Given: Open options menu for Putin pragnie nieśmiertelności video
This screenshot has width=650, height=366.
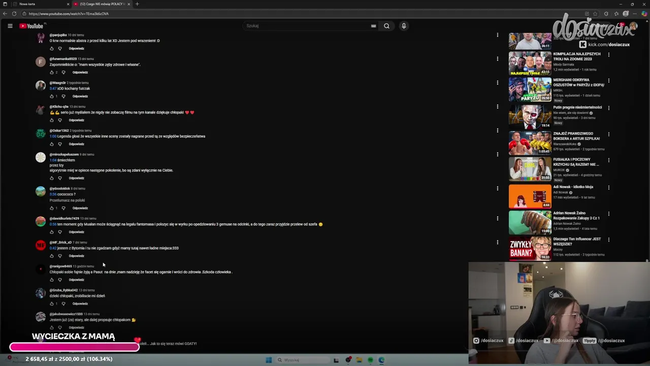Looking at the screenshot, I should pyautogui.click(x=608, y=108).
